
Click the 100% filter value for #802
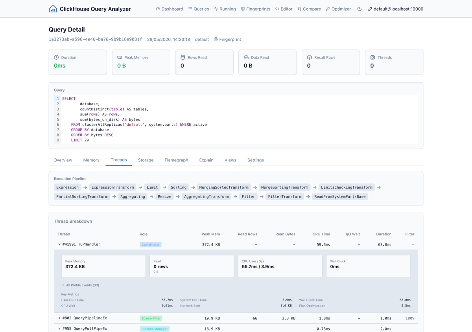pos(410,318)
